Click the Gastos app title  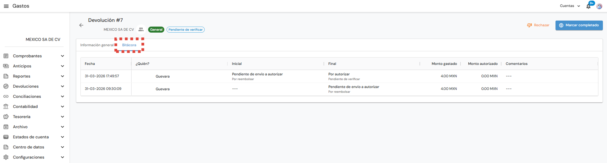pyautogui.click(x=21, y=6)
